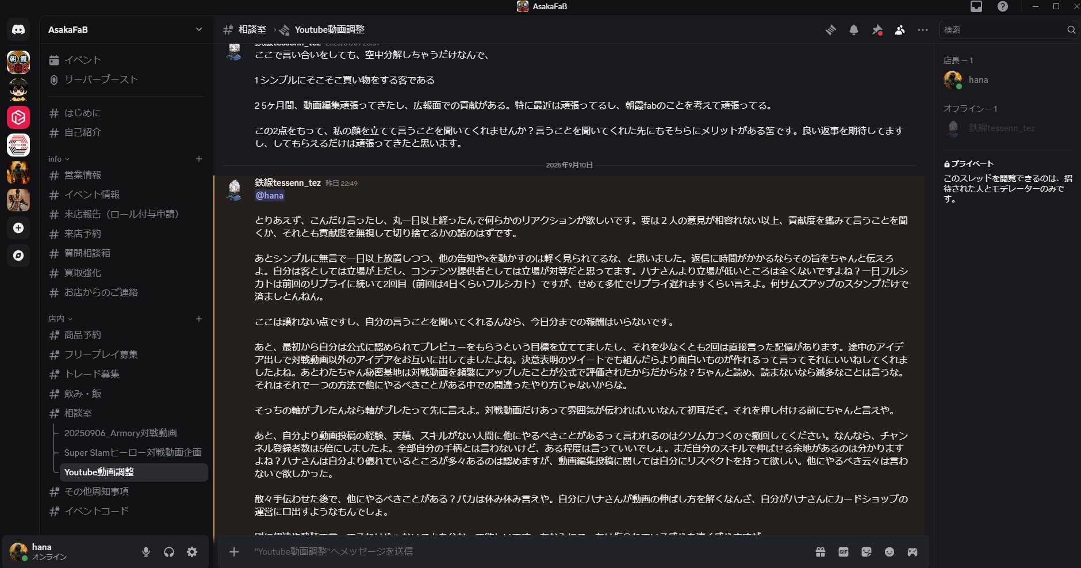Open the 商品予約 forum channel
1081x568 pixels.
tap(126, 335)
